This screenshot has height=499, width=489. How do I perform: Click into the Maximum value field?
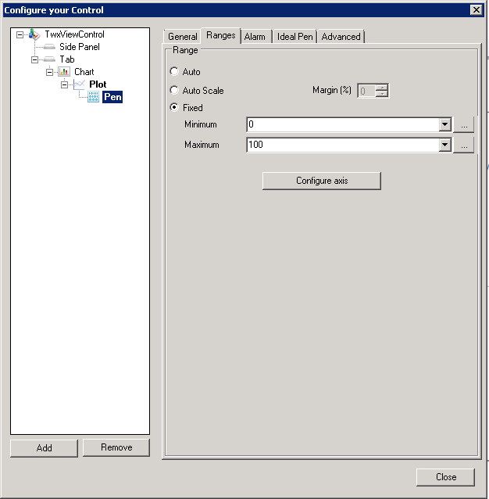[x=343, y=145]
